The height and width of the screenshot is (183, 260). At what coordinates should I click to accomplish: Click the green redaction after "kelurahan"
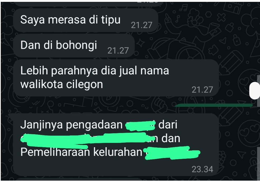[172, 153]
